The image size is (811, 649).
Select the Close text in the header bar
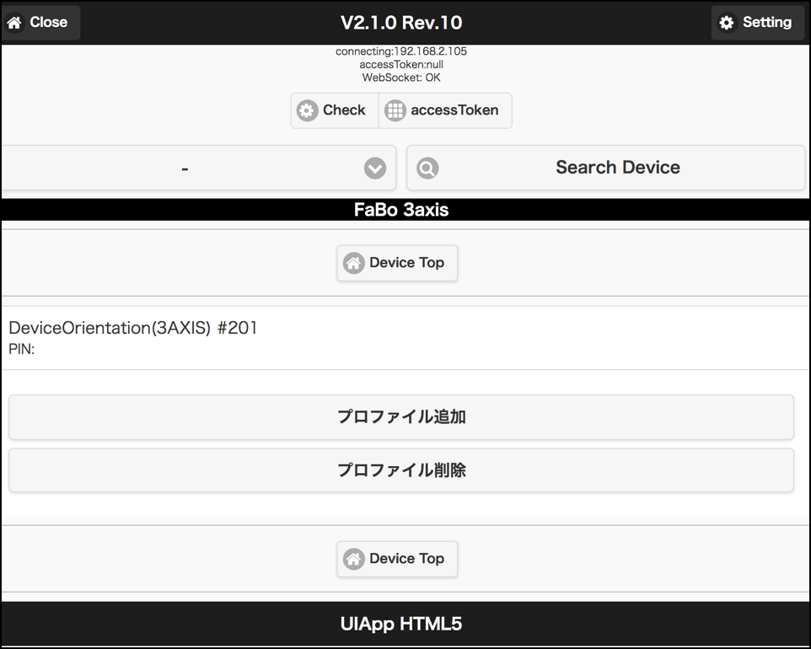tap(48, 23)
